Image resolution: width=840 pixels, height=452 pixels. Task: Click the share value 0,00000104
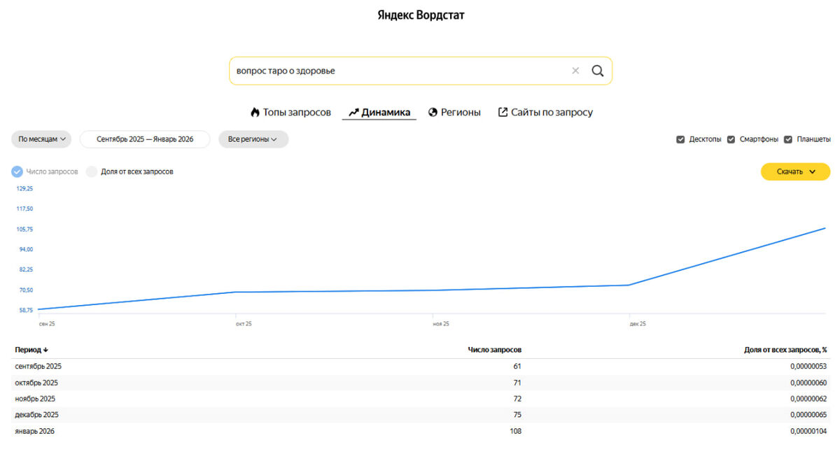(x=808, y=431)
